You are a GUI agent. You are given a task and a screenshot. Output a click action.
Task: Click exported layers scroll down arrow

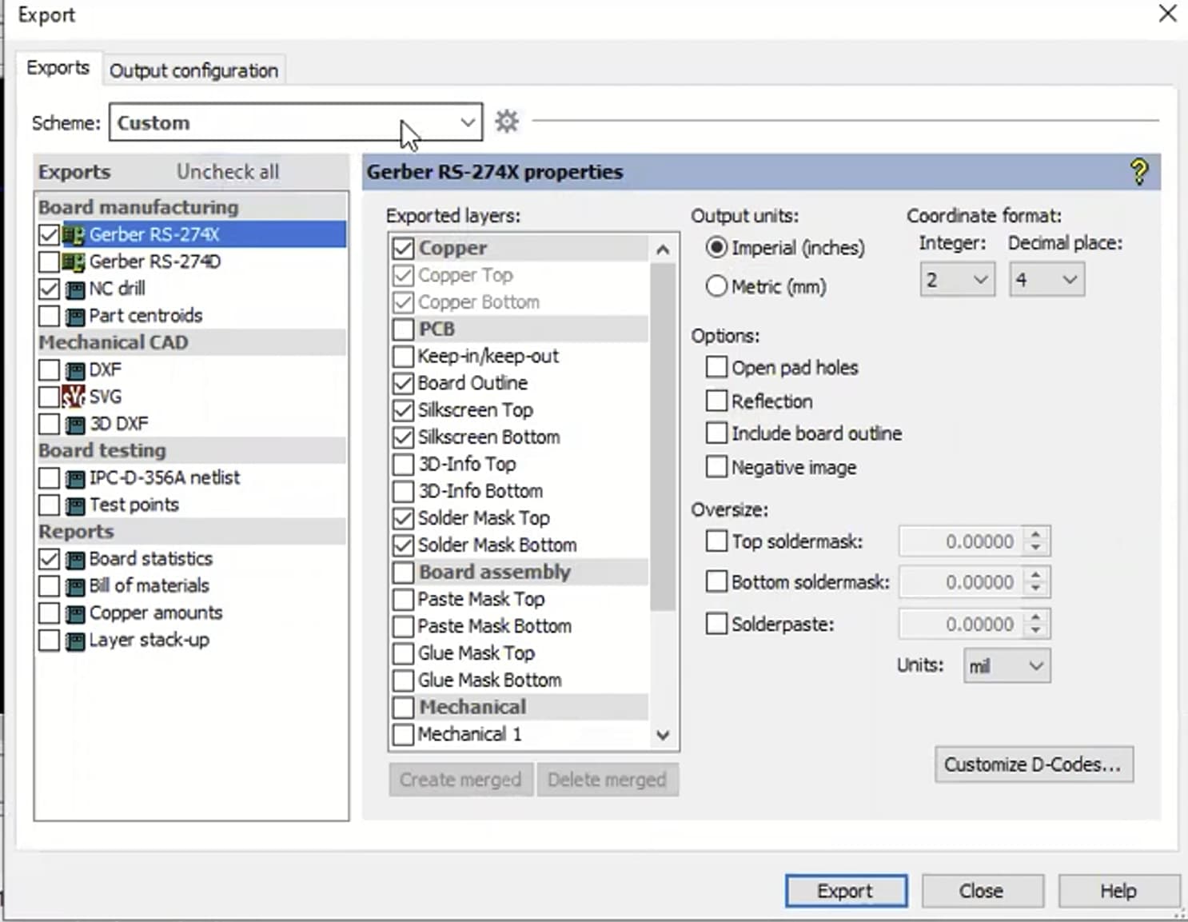[663, 735]
